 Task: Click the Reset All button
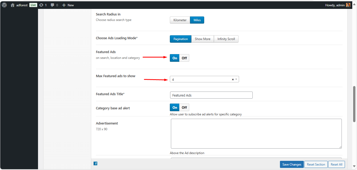point(336,165)
